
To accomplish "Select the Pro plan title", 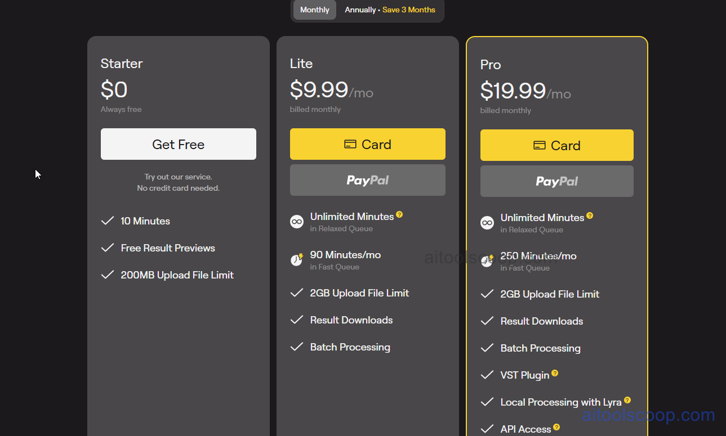I will point(491,65).
